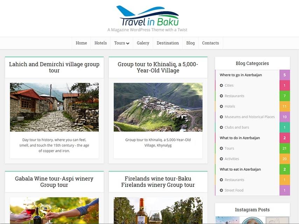Click the Lahich cobblestone street photo
Image resolution: width=299 pixels, height=224 pixels.
pyautogui.click(x=54, y=107)
